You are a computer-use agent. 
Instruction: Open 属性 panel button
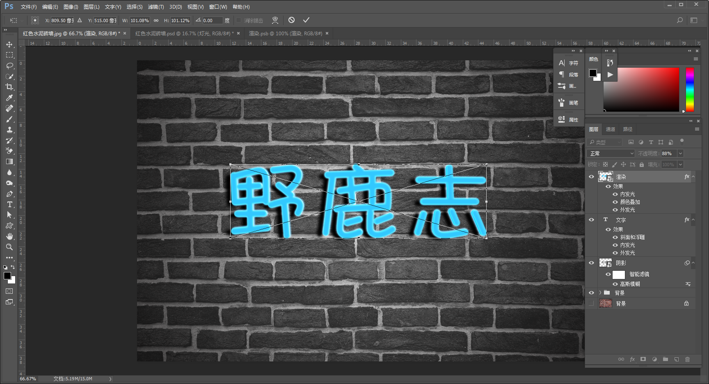click(568, 119)
